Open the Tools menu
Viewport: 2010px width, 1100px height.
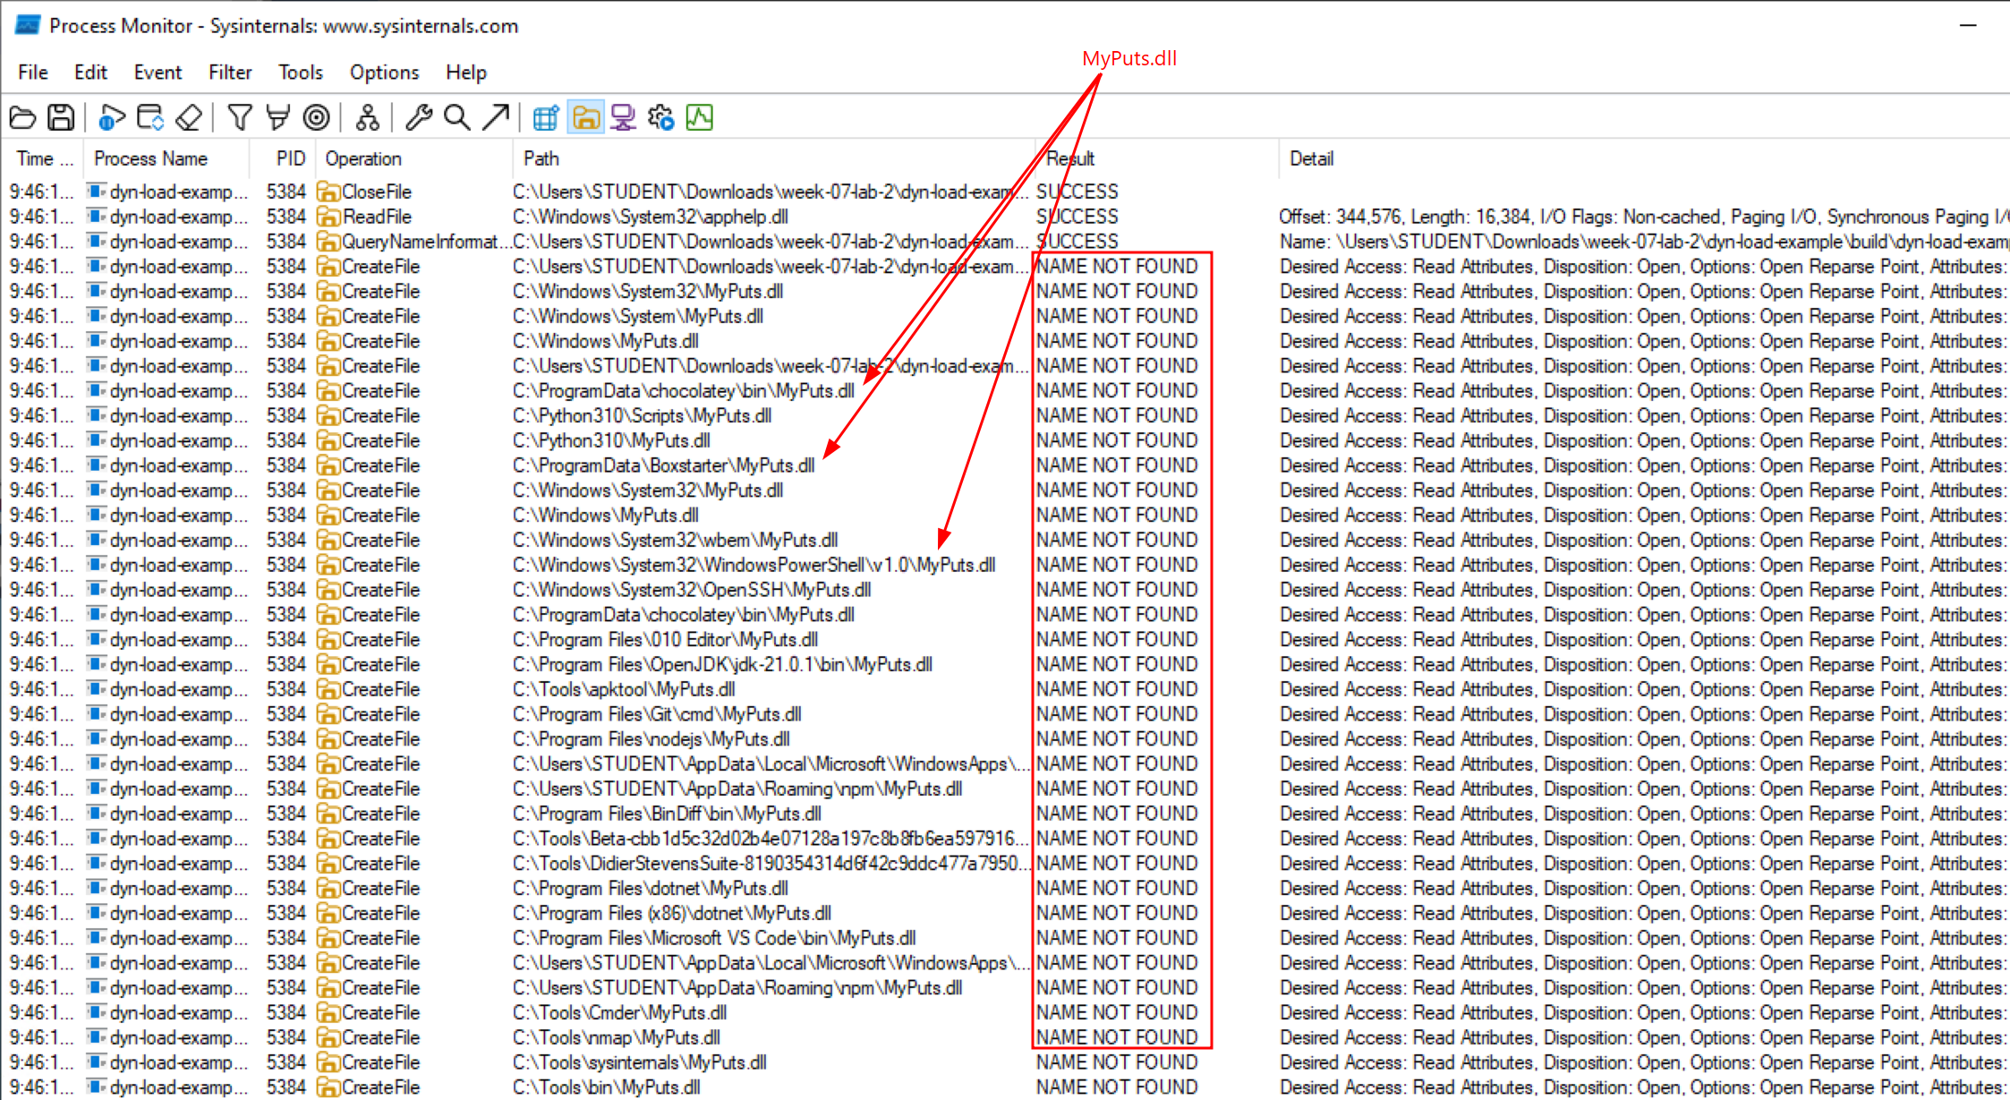[x=300, y=72]
